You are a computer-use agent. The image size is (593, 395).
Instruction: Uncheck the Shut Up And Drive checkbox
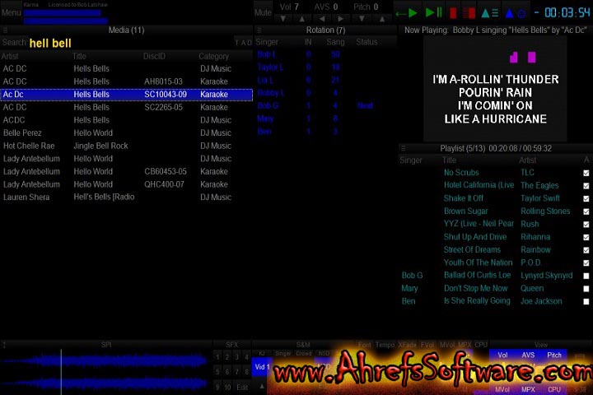tap(586, 237)
